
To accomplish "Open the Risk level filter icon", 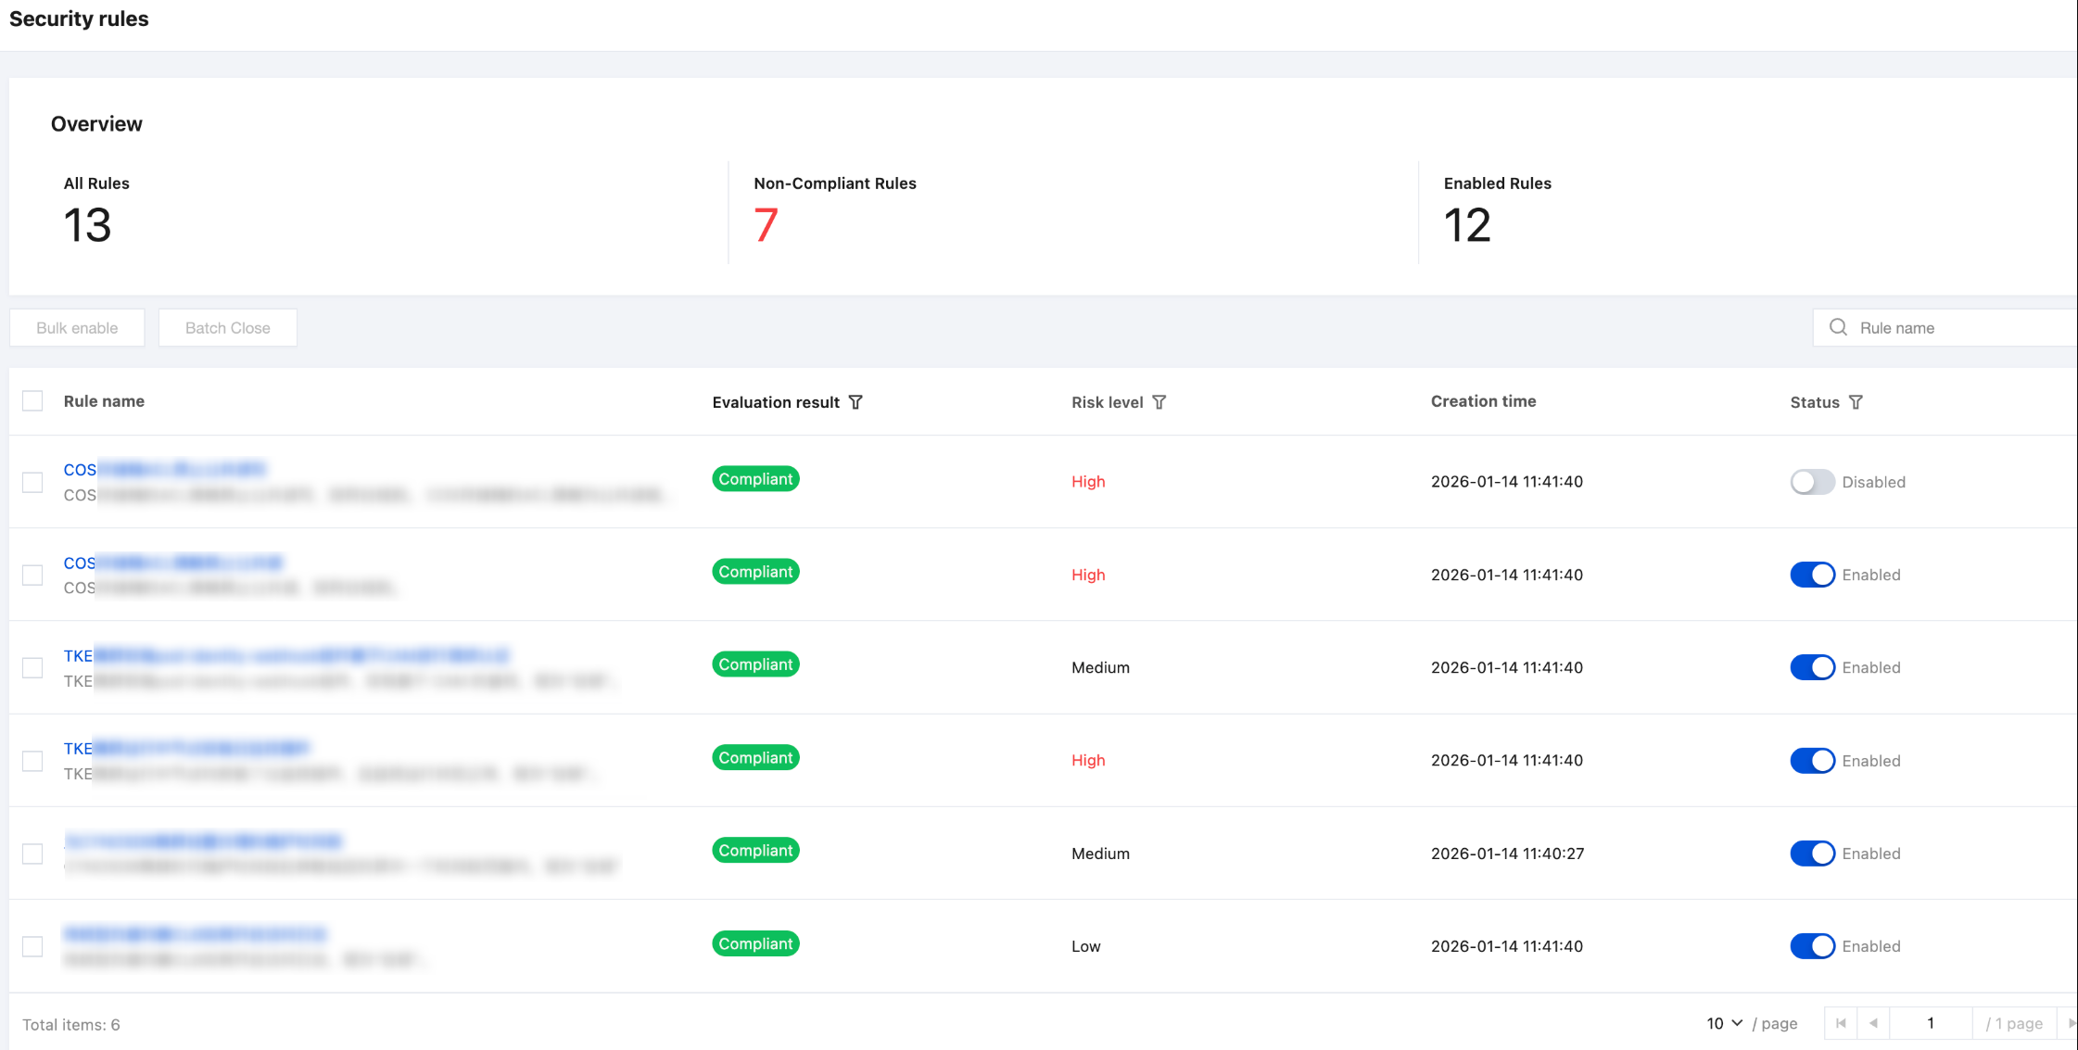I will 1159,402.
